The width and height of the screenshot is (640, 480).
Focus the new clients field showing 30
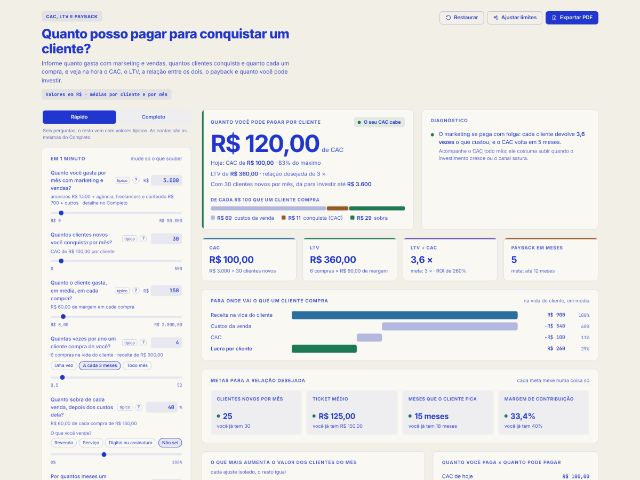(166, 238)
